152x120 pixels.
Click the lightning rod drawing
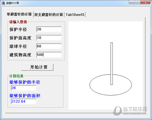(x=111, y=64)
